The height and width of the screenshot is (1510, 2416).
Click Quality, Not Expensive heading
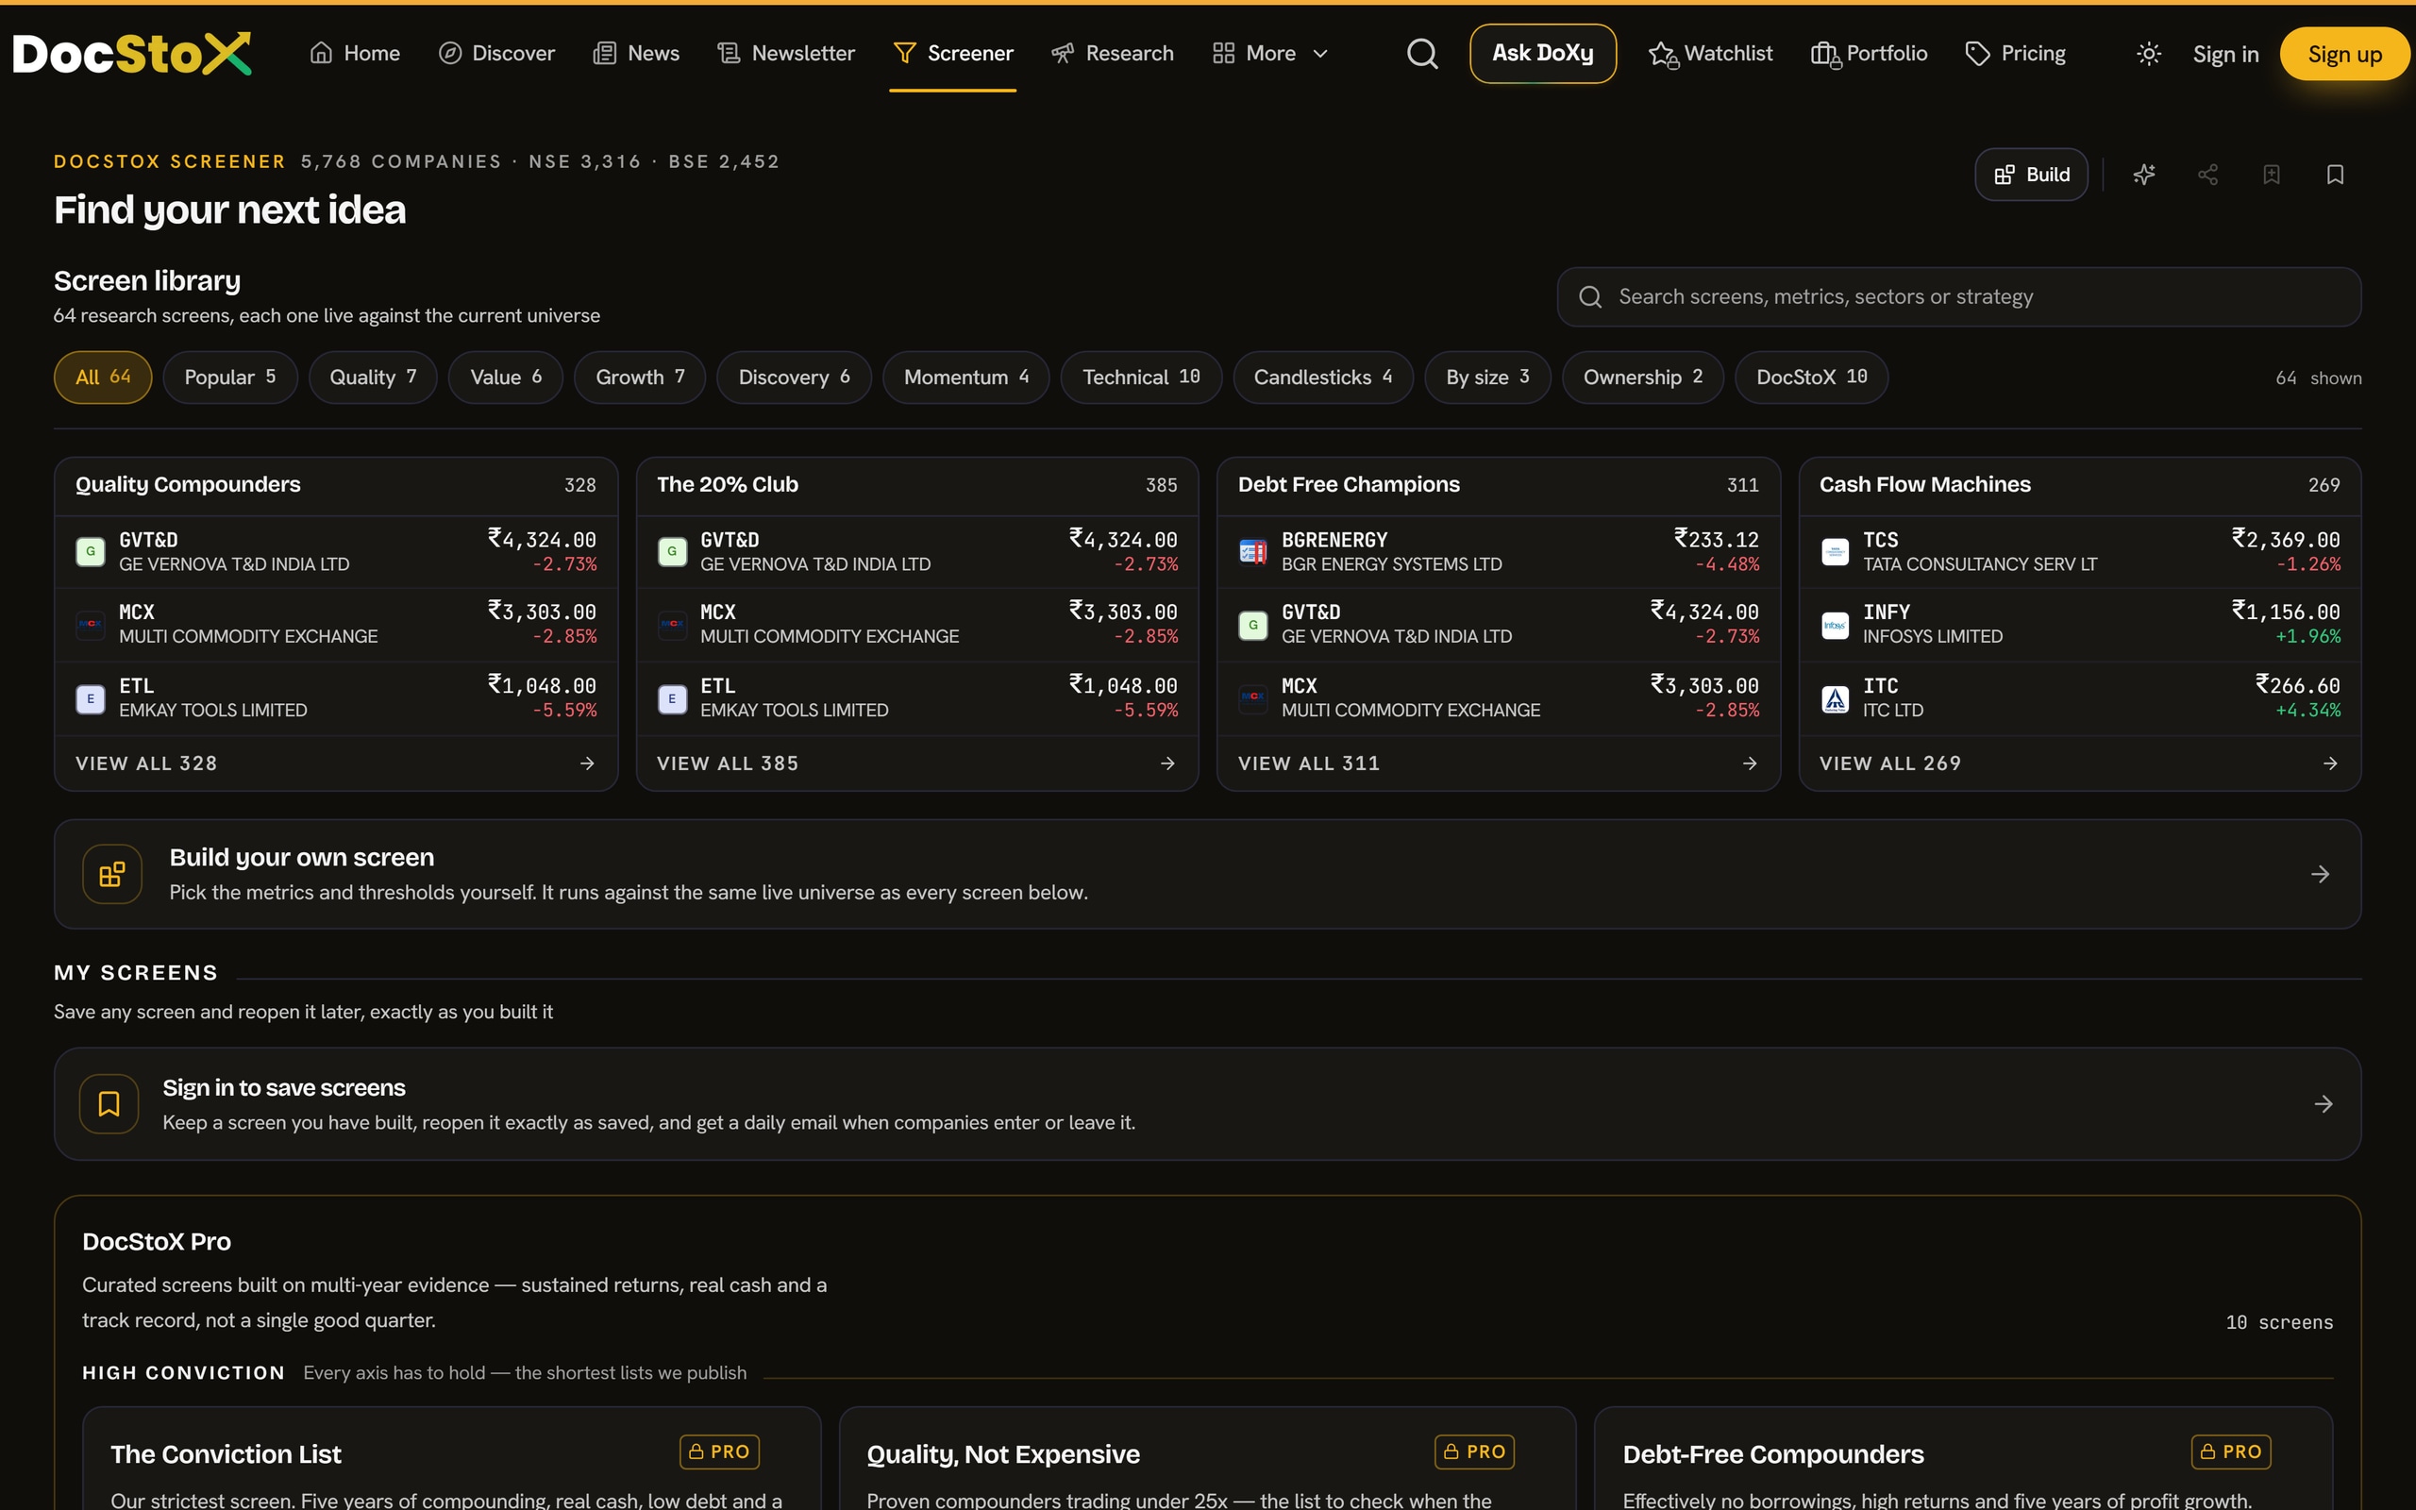coord(1003,1454)
